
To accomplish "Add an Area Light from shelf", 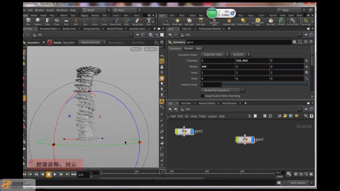I will 201,22.
